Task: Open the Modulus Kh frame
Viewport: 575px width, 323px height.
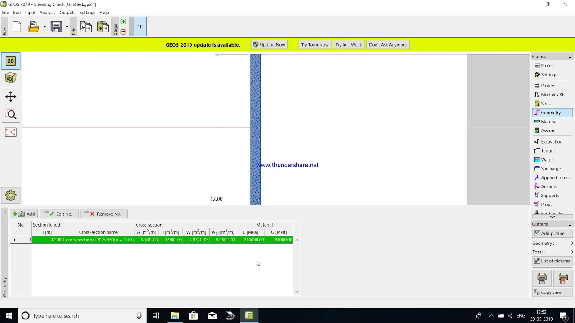Action: (x=553, y=95)
